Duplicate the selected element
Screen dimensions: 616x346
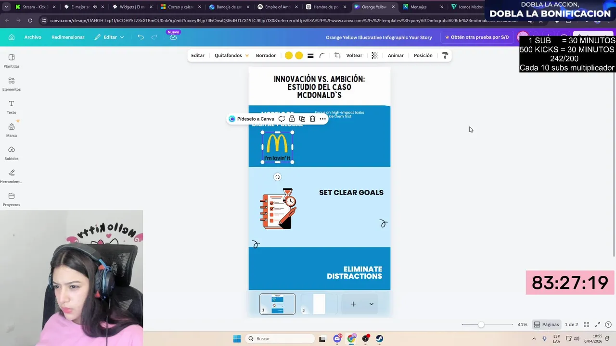[x=302, y=119]
